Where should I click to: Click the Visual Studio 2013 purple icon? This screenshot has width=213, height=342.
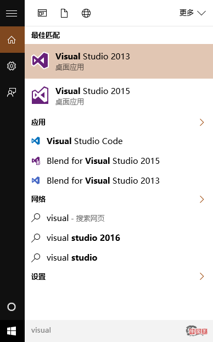[40, 60]
